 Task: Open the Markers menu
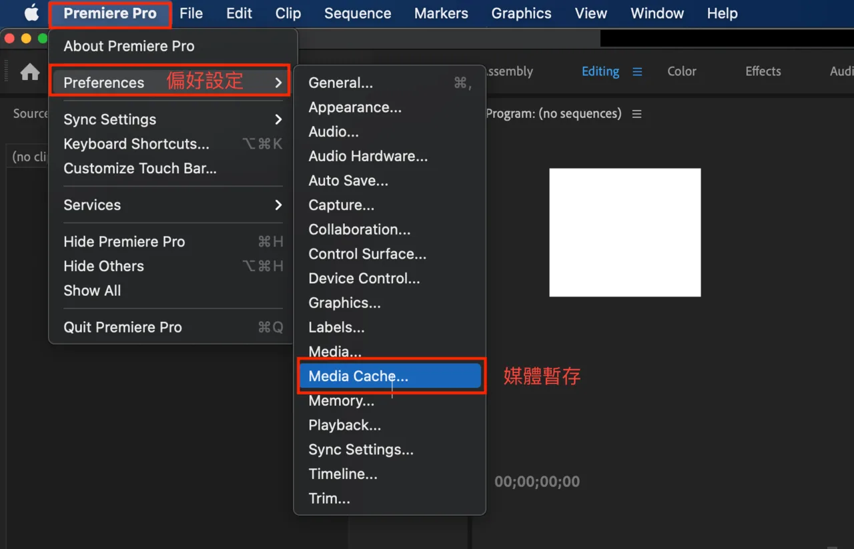click(441, 13)
